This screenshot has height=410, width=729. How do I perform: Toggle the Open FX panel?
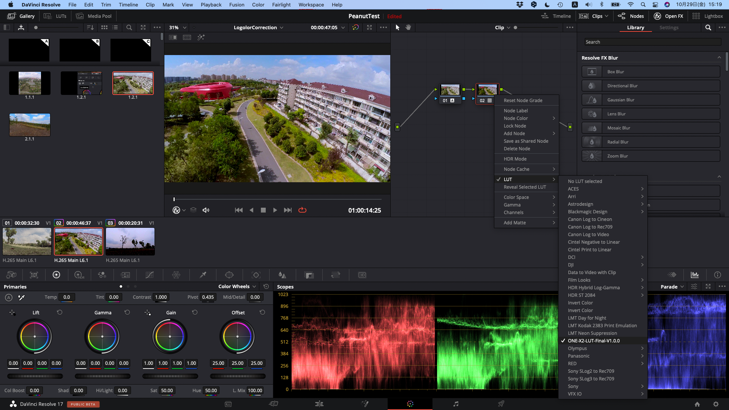668,16
